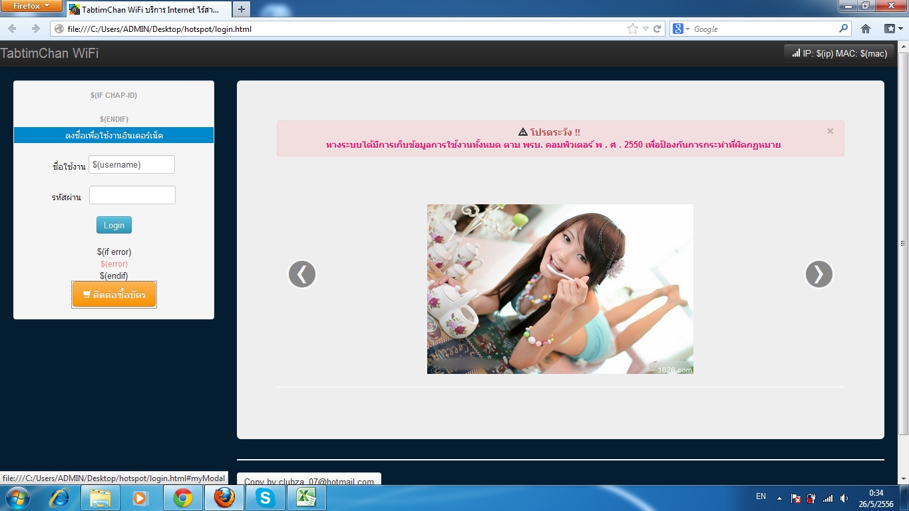Close the Firefox window

891,5
